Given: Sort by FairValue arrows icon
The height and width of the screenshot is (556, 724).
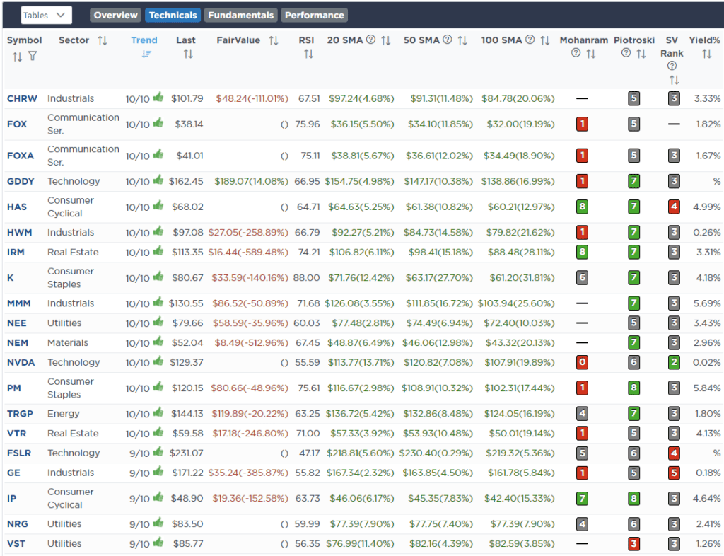Looking at the screenshot, I should point(274,40).
